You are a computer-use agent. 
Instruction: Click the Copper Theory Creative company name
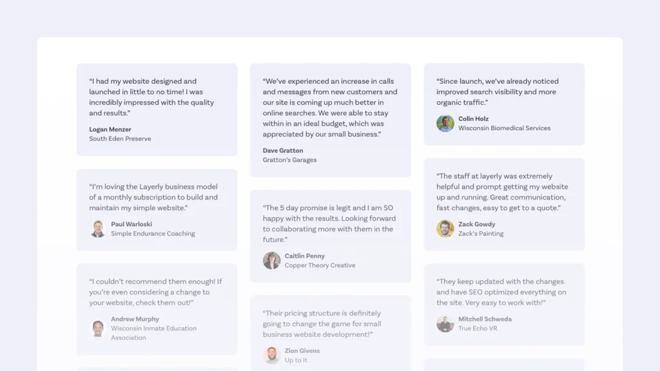pos(320,265)
